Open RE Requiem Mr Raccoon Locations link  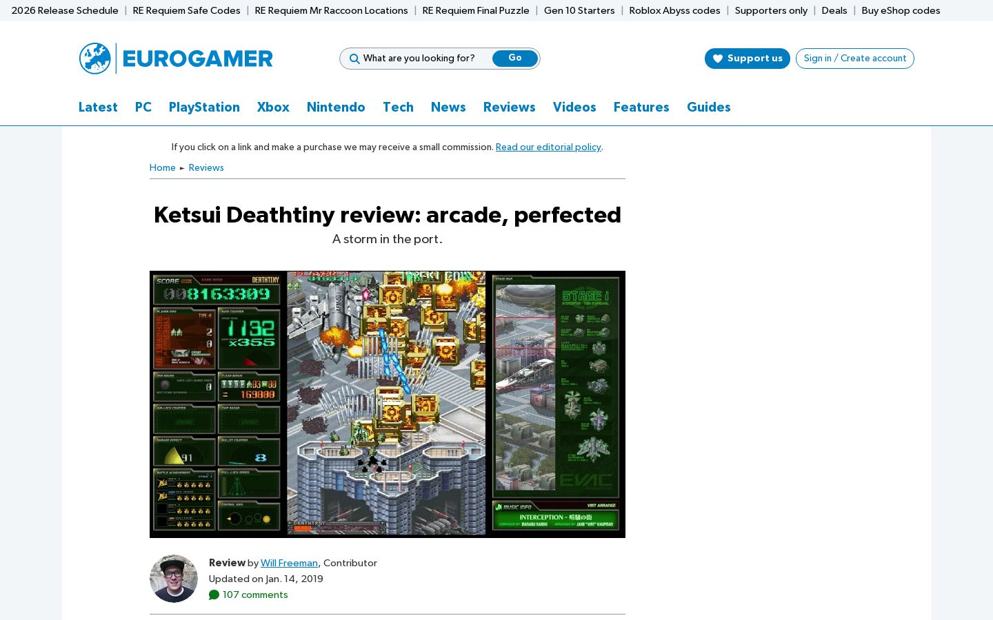[331, 10]
